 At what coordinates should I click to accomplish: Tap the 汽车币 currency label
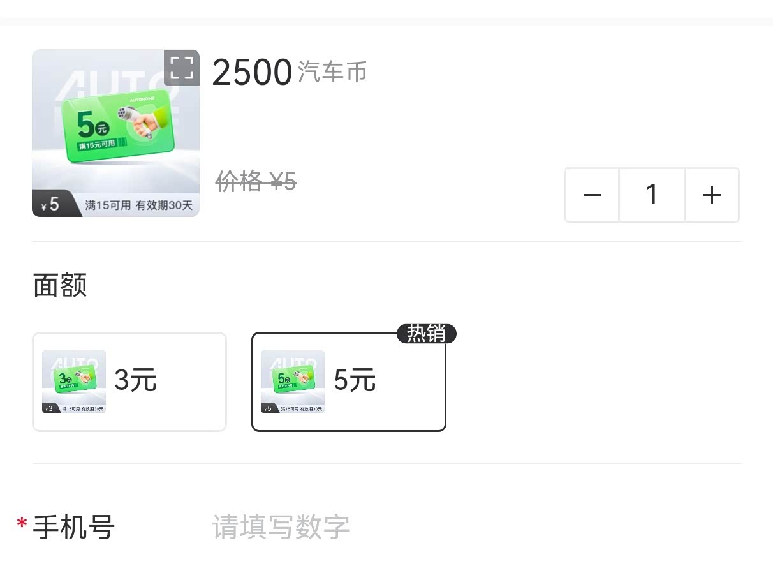coord(332,72)
